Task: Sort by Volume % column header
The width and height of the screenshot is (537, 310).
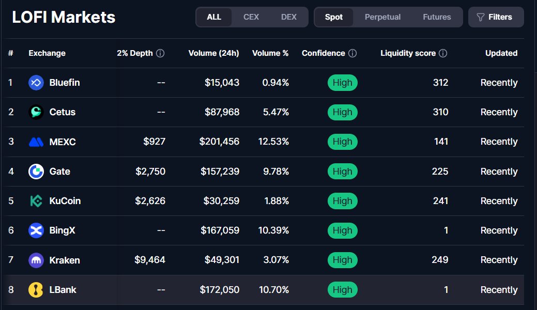Action: [270, 53]
